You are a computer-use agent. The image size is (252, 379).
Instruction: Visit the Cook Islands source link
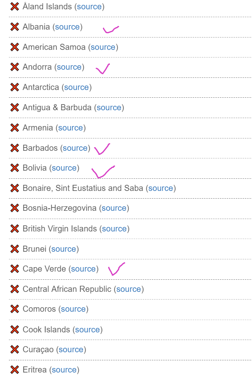point(88,330)
